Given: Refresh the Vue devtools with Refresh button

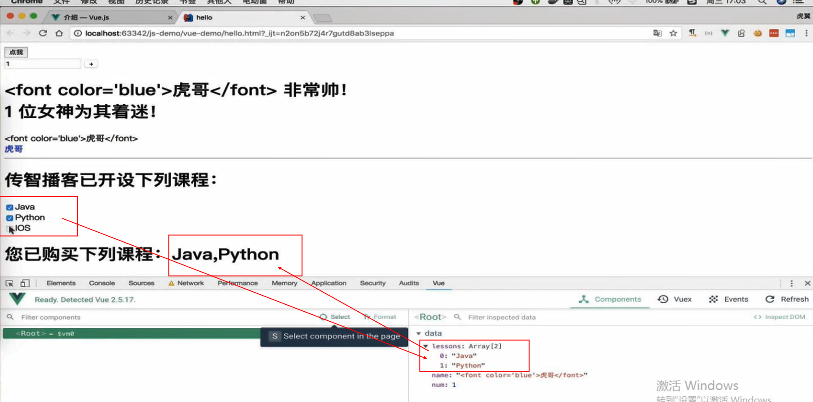Looking at the screenshot, I should click(787, 299).
